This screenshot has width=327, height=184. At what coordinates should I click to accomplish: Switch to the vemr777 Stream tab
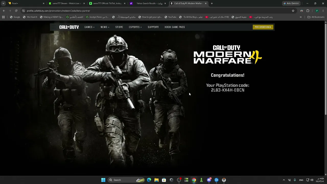click(x=67, y=3)
